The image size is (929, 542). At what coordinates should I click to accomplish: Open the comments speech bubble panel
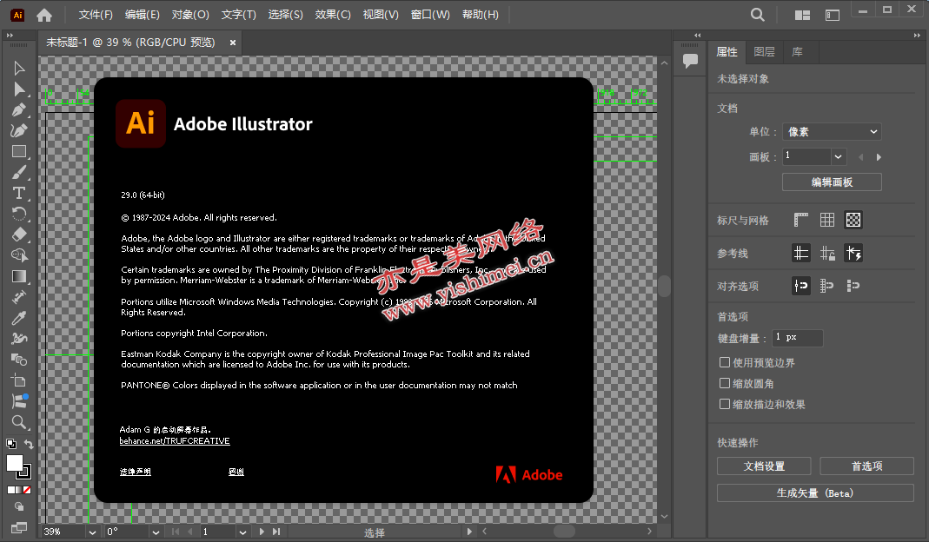[x=690, y=61]
